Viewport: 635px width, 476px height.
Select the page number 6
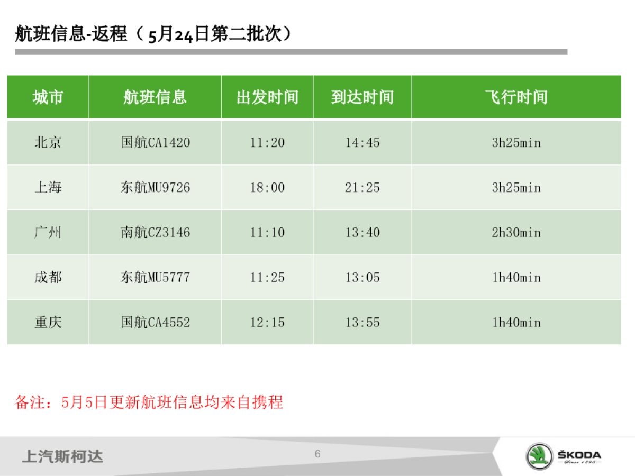[x=317, y=453]
